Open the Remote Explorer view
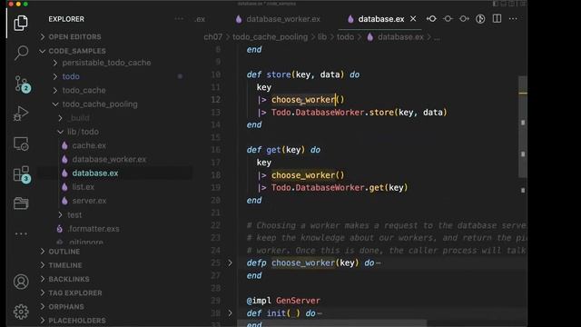 coord(21,144)
